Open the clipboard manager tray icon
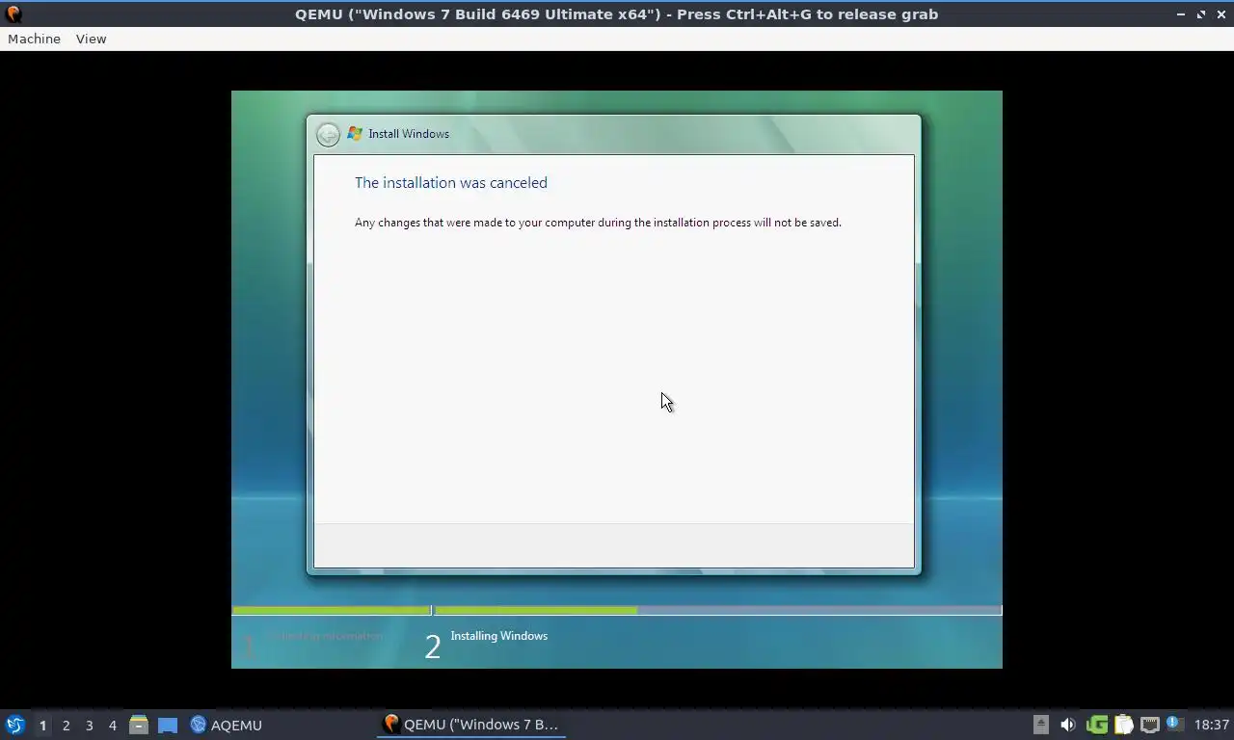The image size is (1234, 740). pos(1123,725)
